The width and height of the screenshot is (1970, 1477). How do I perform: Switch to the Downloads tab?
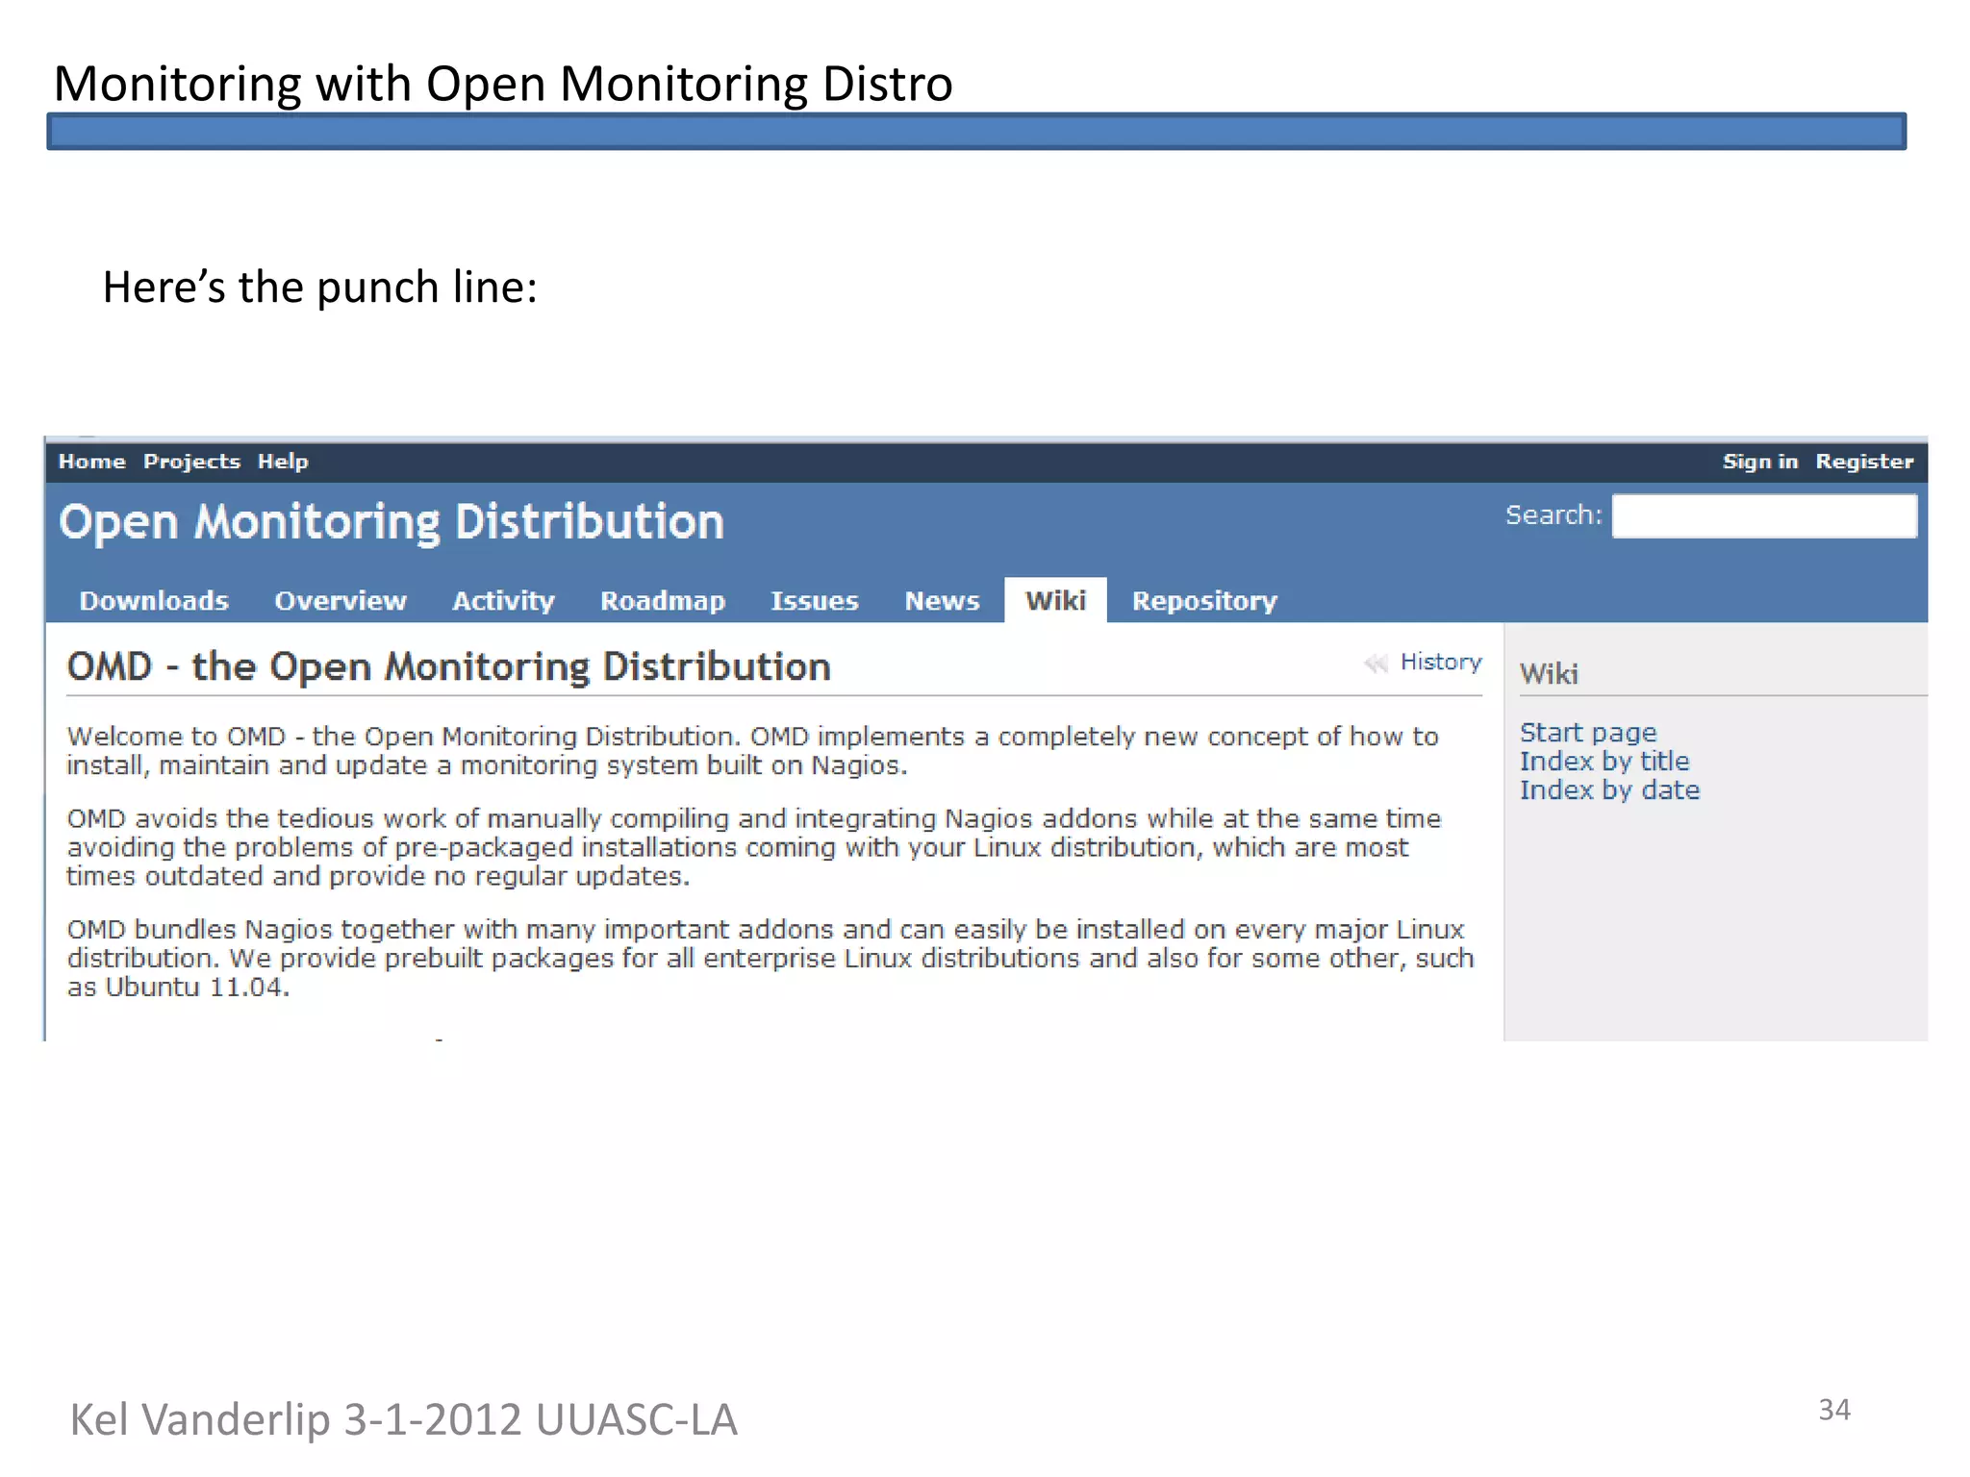154,601
